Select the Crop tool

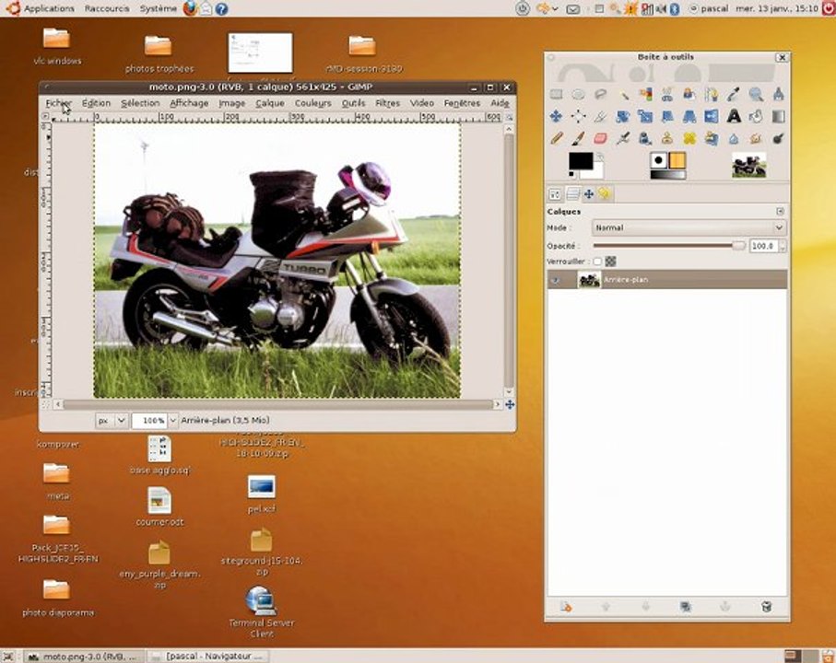[x=601, y=116]
